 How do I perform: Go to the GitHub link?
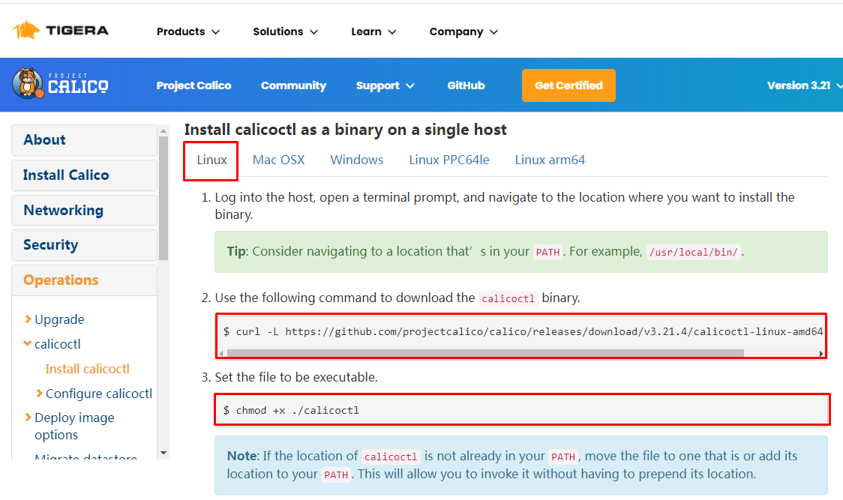click(x=466, y=85)
